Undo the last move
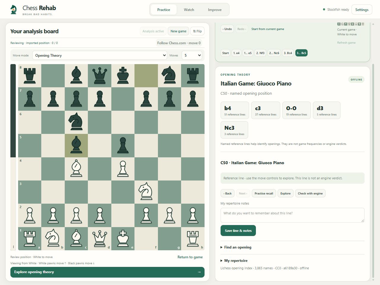Screen dimensions: 380x285 [227, 29]
